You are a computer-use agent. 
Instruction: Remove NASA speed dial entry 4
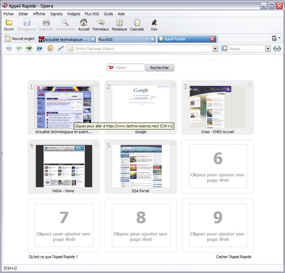96,144
